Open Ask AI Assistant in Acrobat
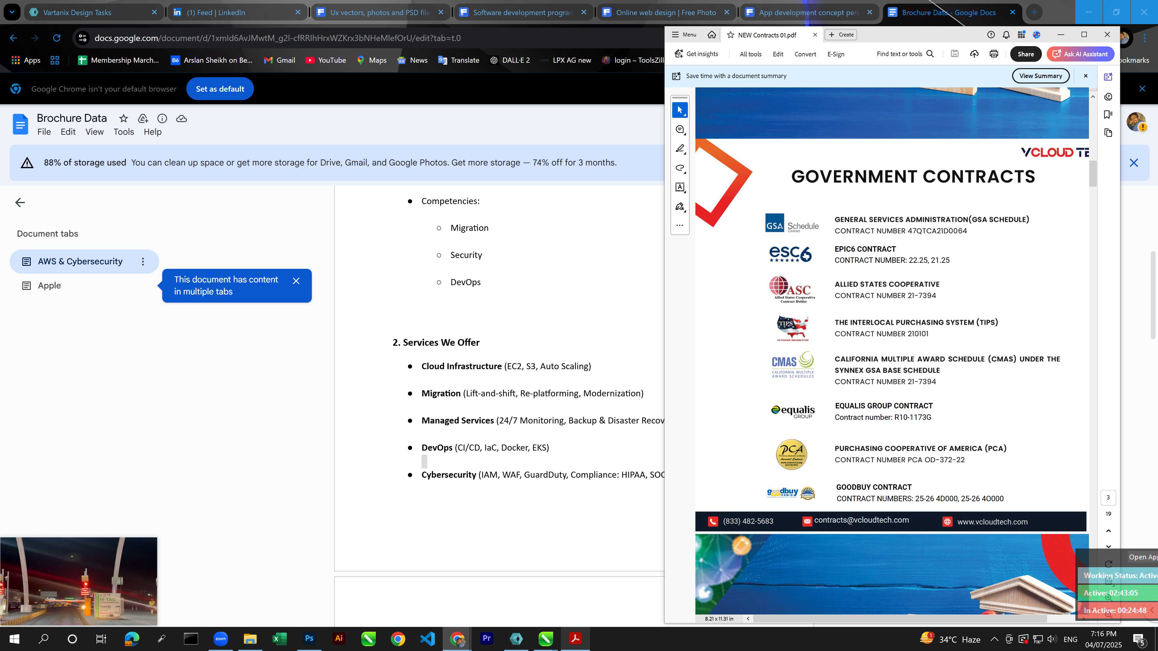Screen dimensions: 1158x651 (1080, 54)
